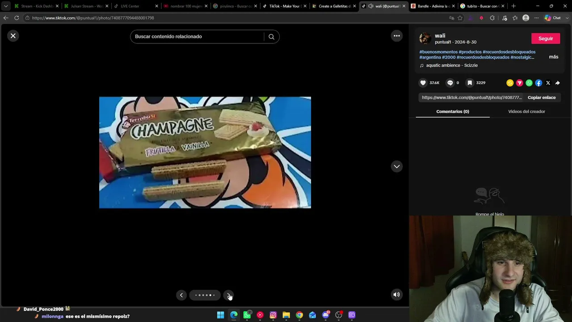This screenshot has width=572, height=322.
Task: Mute the tab via the tab speaker icon
Action: tap(371, 6)
